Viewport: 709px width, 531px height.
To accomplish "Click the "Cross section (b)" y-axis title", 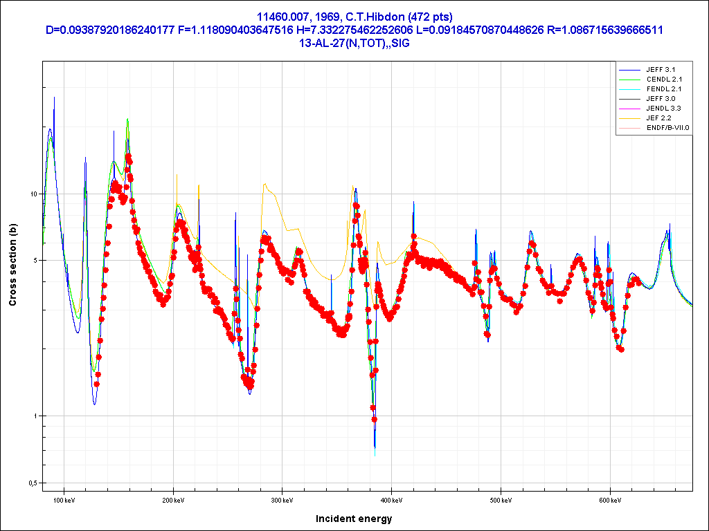I will (12, 265).
